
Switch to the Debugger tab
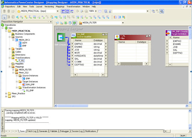(x=64, y=131)
